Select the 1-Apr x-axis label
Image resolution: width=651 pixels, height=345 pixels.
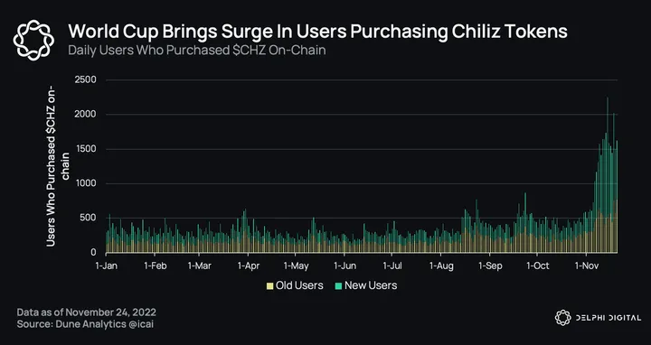pyautogui.click(x=249, y=266)
